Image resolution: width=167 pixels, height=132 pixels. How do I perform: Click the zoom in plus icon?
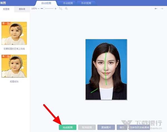pyautogui.click(x=55, y=9)
